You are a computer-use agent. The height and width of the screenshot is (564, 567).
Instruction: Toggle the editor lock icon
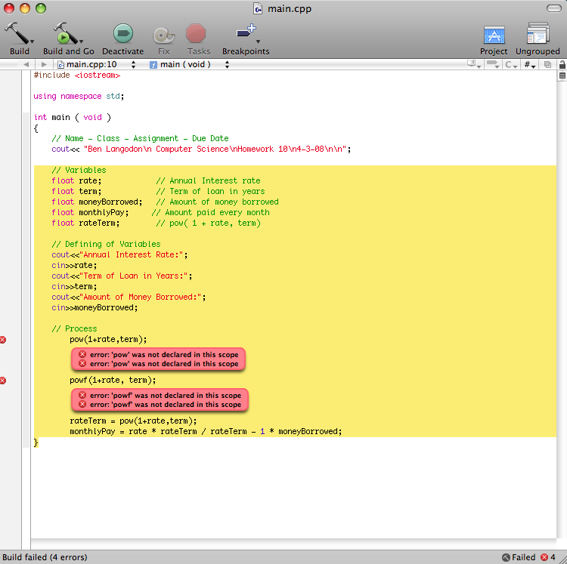point(562,65)
